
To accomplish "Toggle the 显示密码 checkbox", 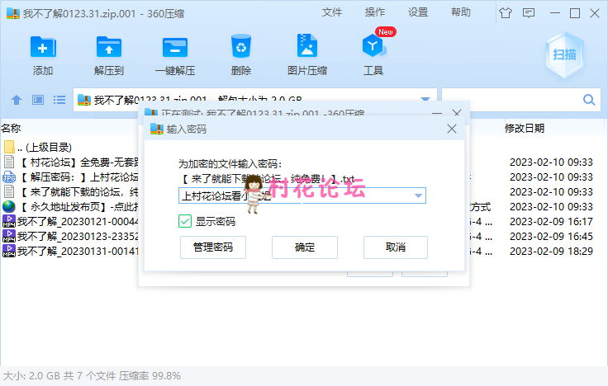I will (185, 222).
